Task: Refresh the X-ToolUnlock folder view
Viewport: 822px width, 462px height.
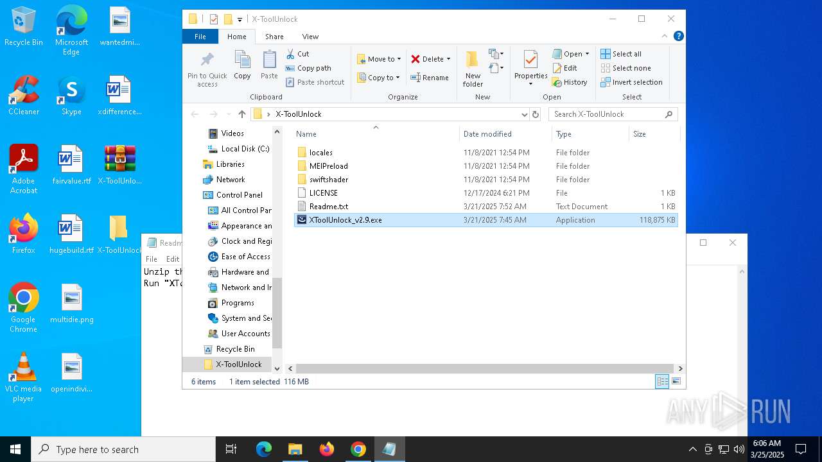Action: (536, 114)
